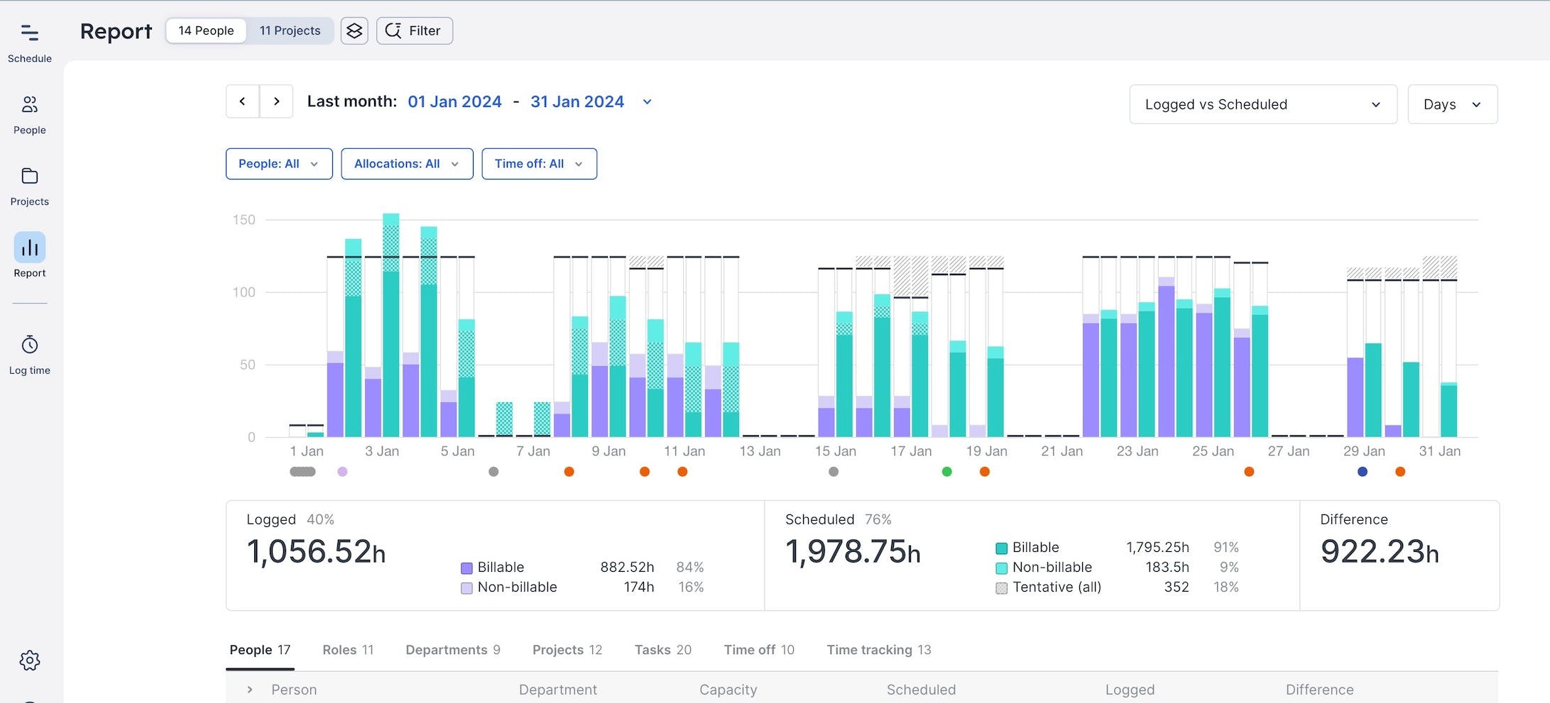
Task: Navigate to previous month with left arrow
Action: click(242, 101)
